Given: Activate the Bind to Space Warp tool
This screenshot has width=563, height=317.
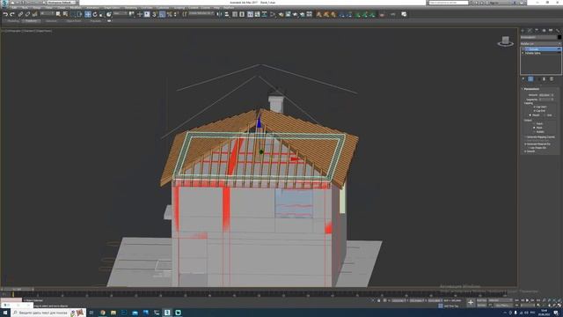Looking at the screenshot, I should pyautogui.click(x=34, y=14).
